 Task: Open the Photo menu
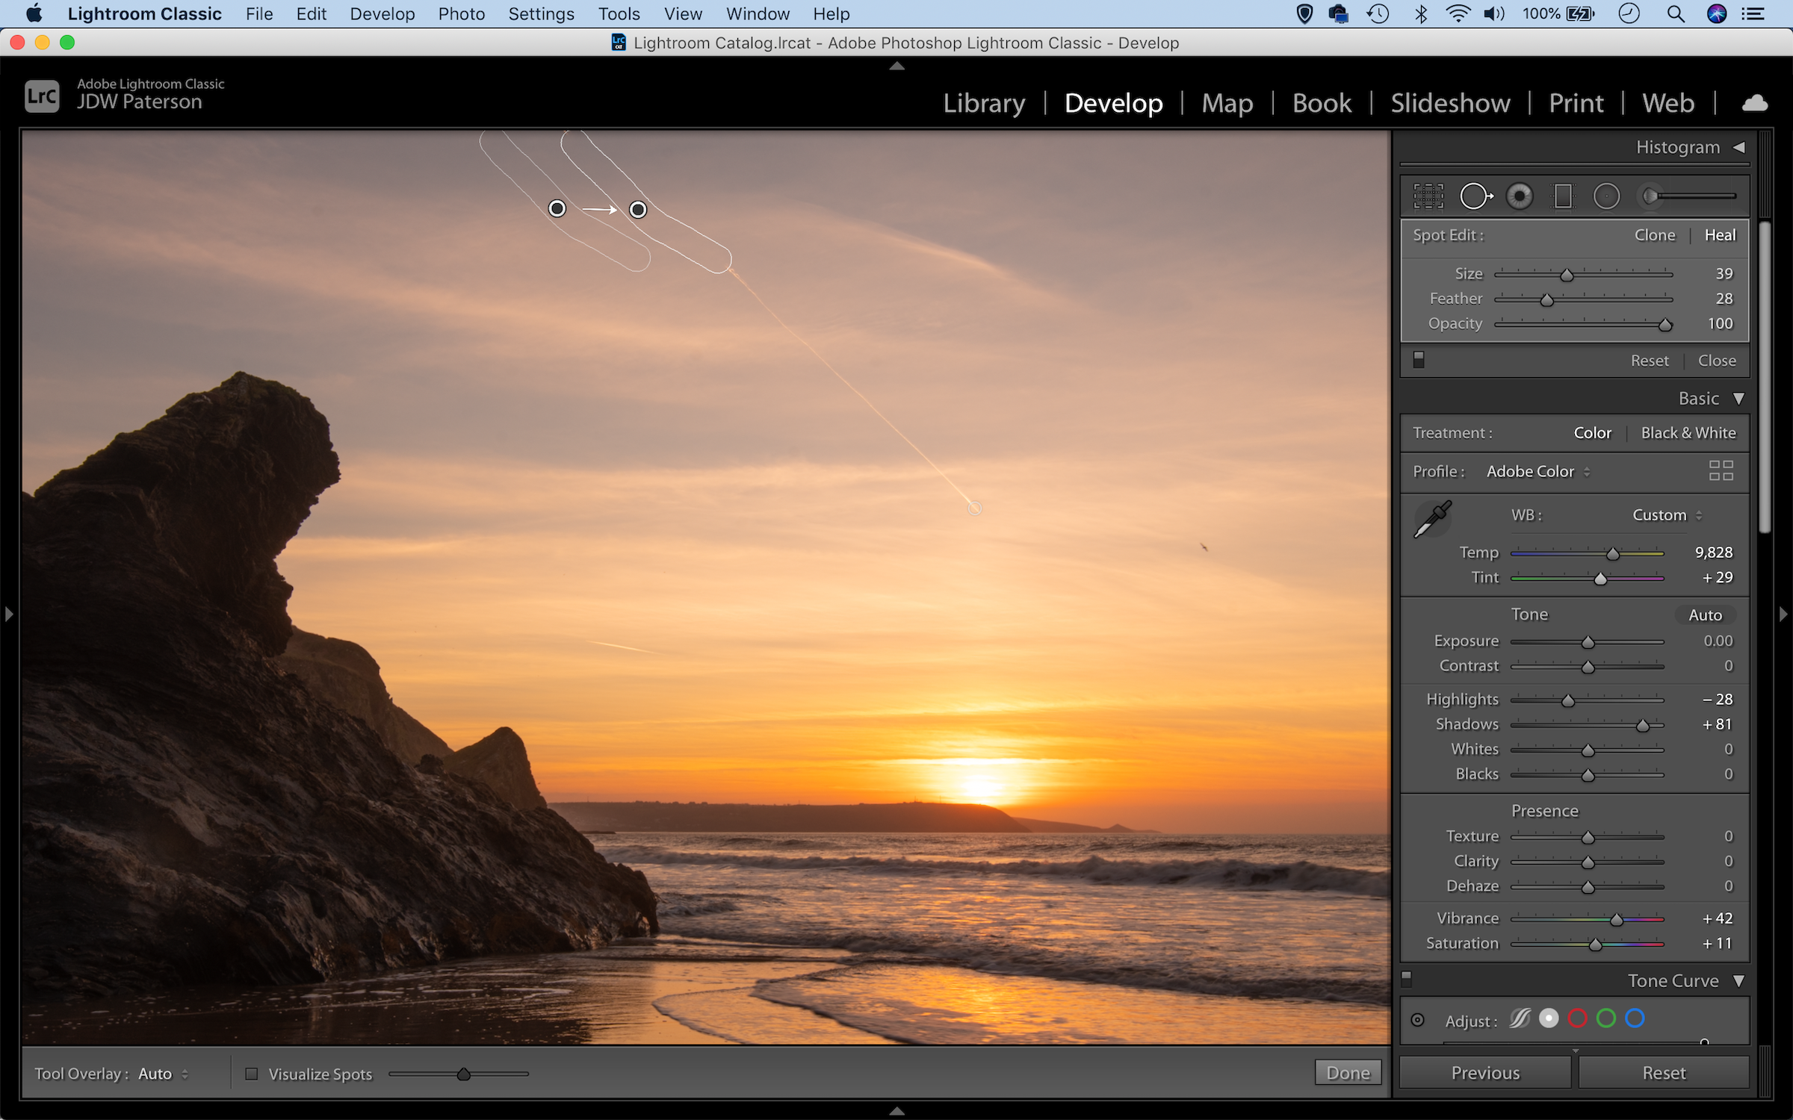[461, 14]
